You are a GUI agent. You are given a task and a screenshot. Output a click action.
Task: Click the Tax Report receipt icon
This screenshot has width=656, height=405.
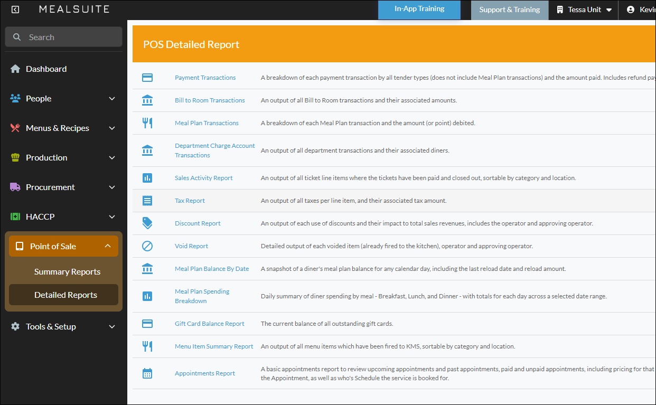(x=147, y=201)
